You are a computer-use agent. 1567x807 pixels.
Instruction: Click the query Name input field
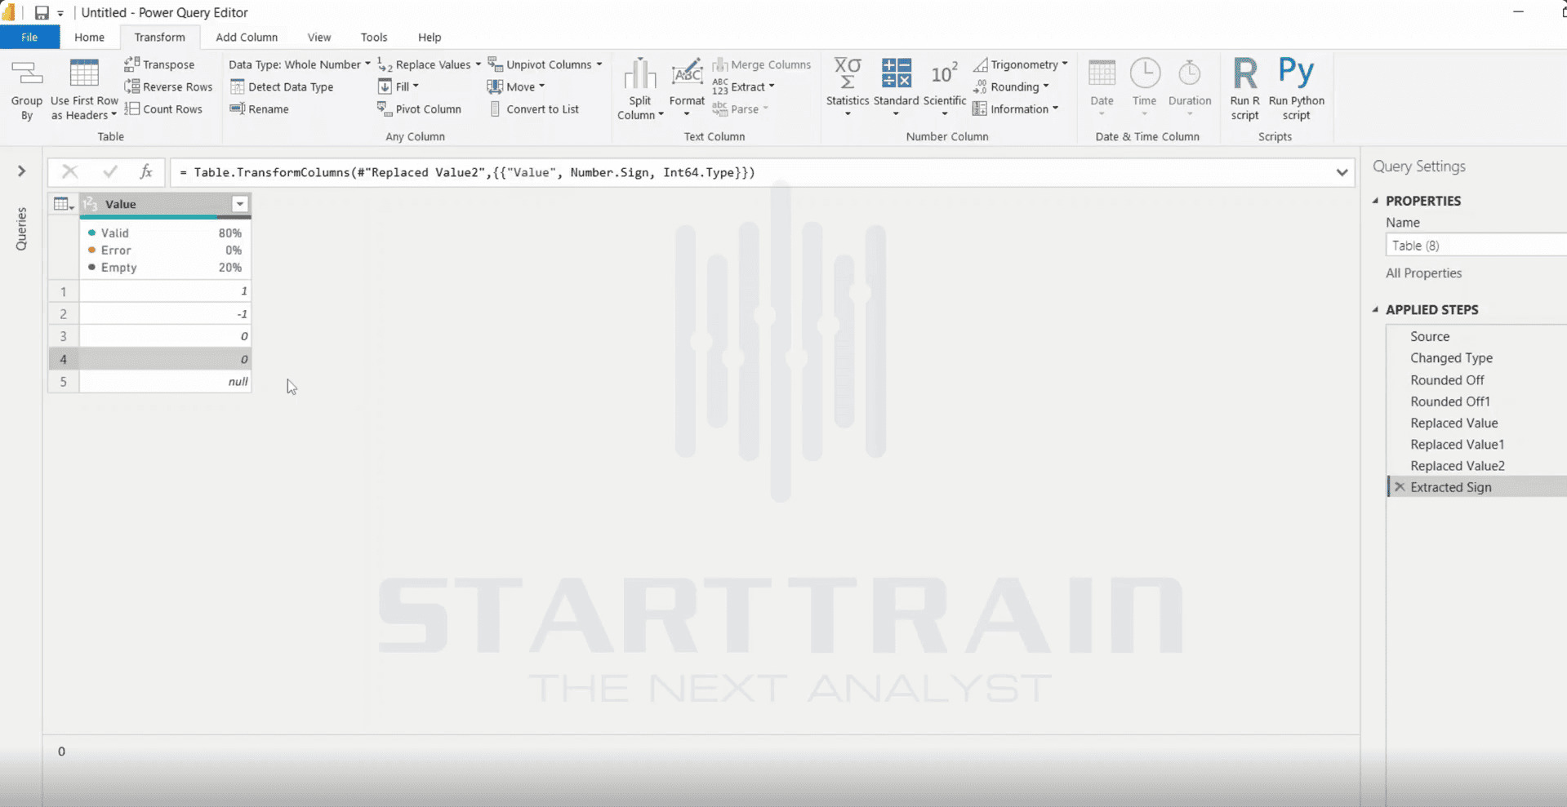coord(1476,246)
